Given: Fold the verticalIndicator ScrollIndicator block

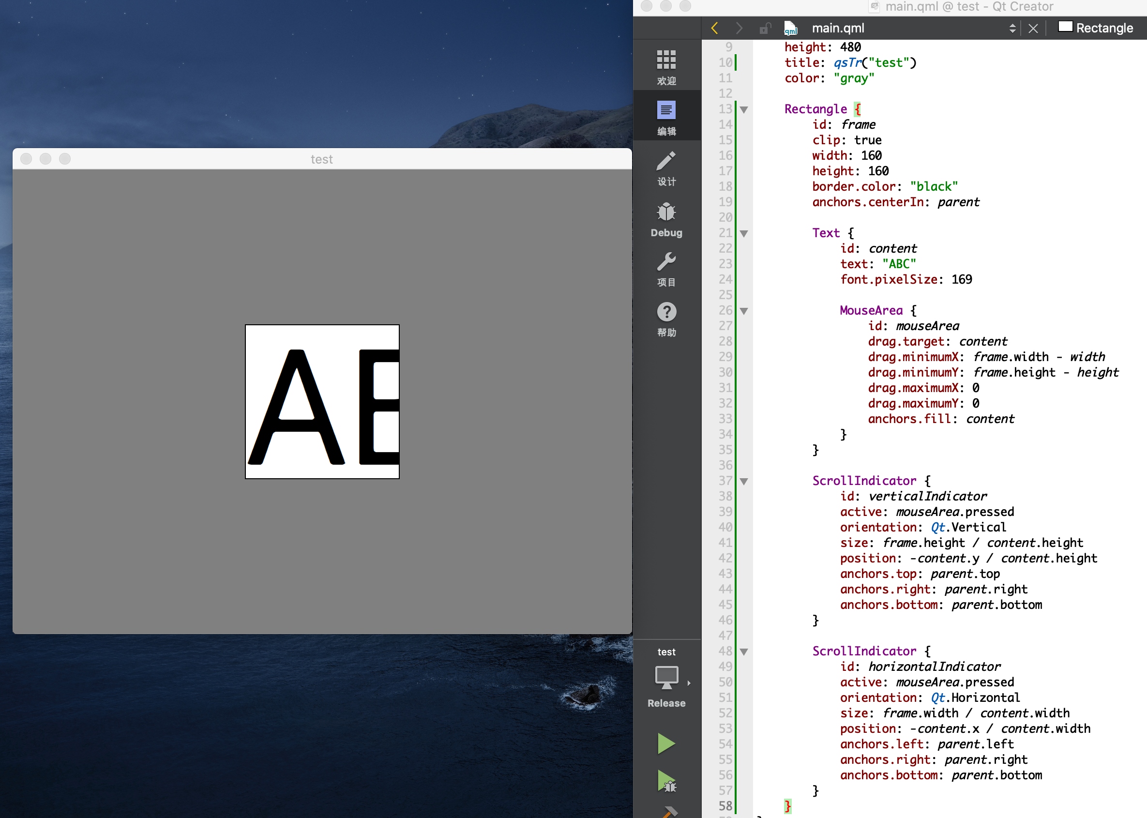Looking at the screenshot, I should coord(744,481).
